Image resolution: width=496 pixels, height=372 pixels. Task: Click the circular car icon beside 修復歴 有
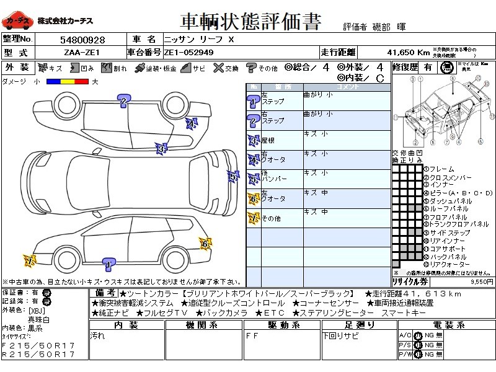(446, 68)
